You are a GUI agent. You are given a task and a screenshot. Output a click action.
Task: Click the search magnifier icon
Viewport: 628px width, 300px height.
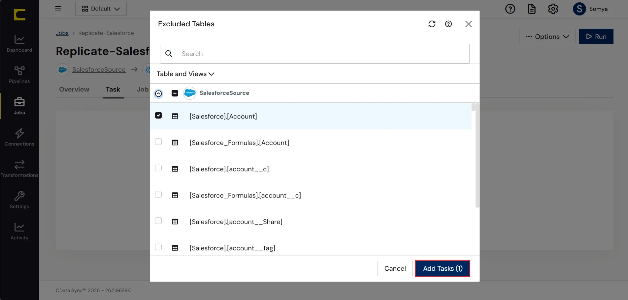tap(169, 54)
